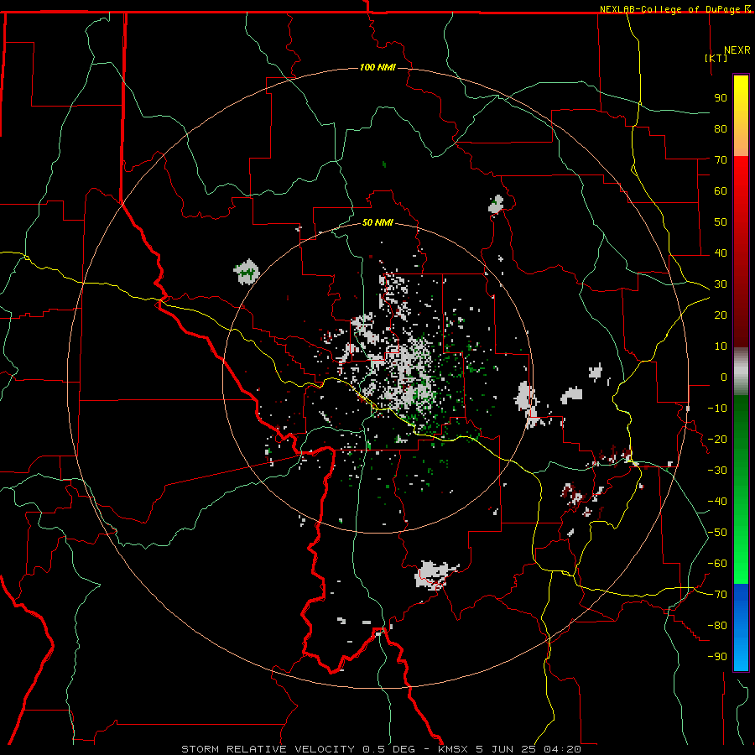Click the 60 value on velocity scale
The image size is (755, 755).
[721, 191]
